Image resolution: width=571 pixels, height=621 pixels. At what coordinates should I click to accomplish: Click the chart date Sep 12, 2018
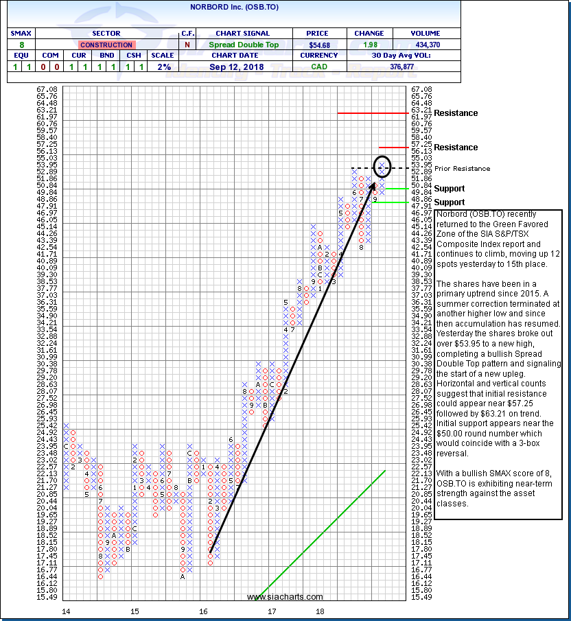(x=234, y=67)
